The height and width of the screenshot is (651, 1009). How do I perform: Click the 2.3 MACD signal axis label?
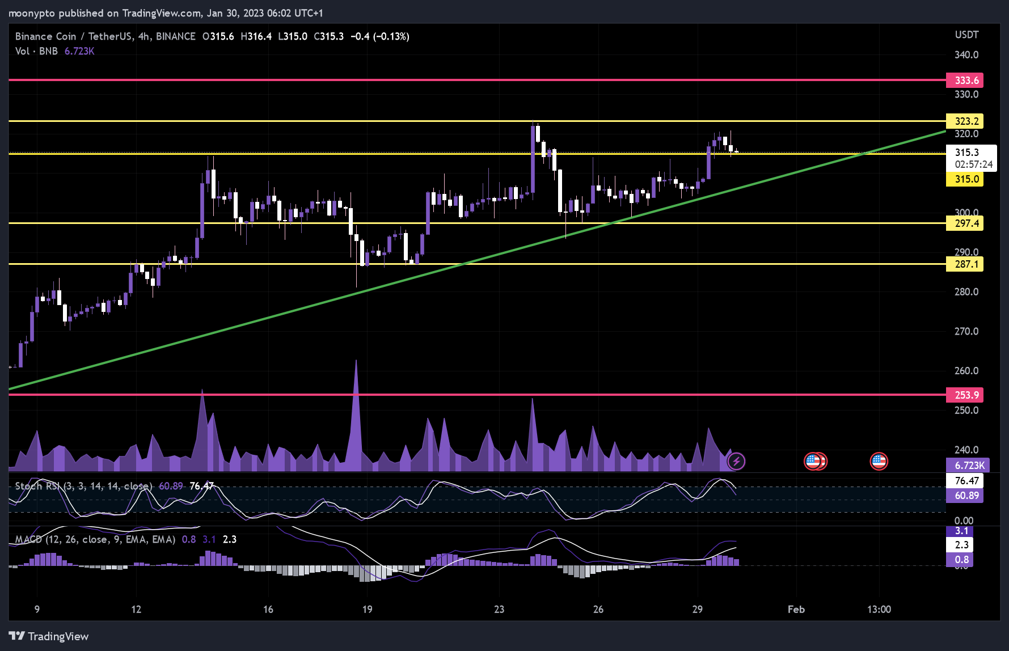click(961, 545)
